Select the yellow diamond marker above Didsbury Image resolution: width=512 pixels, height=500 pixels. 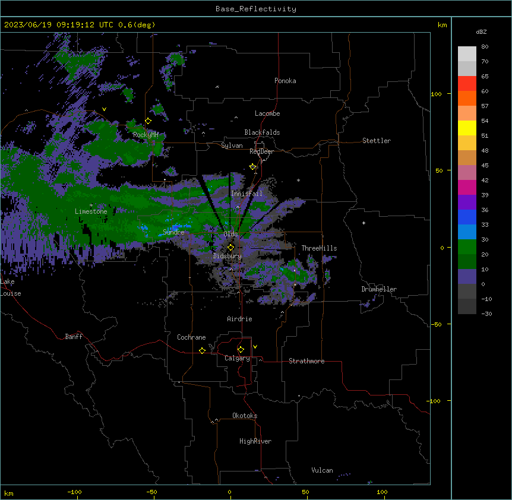click(230, 248)
